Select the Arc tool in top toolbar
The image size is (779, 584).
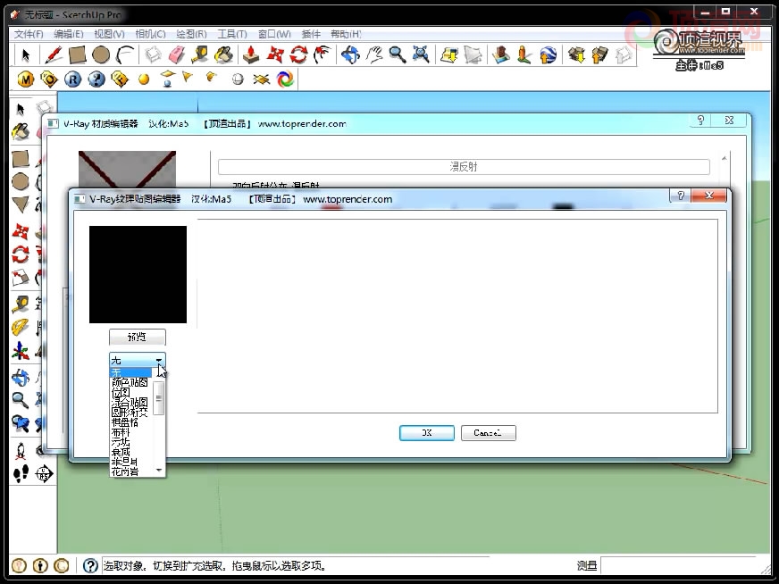click(x=125, y=54)
